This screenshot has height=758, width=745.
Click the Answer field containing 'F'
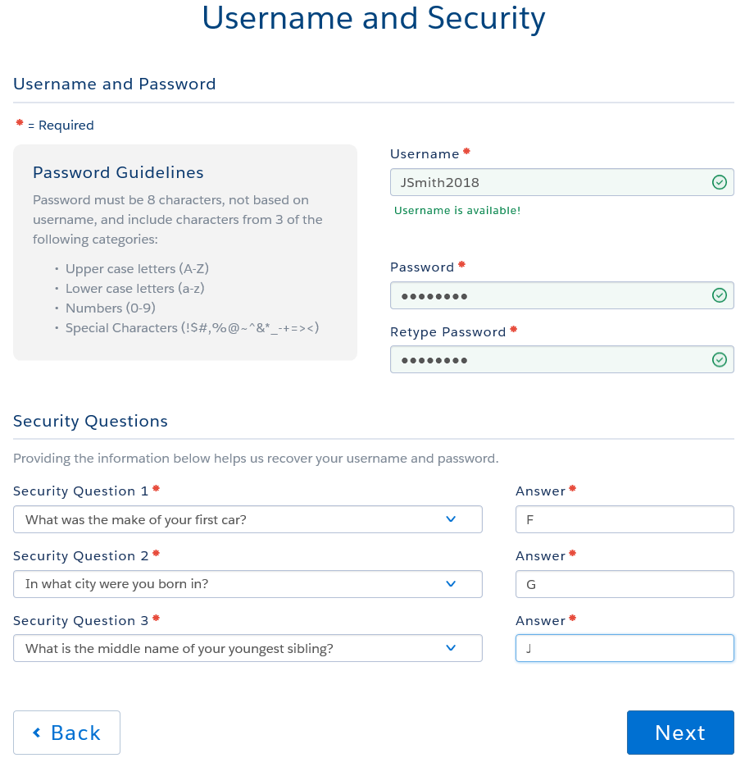pos(625,519)
